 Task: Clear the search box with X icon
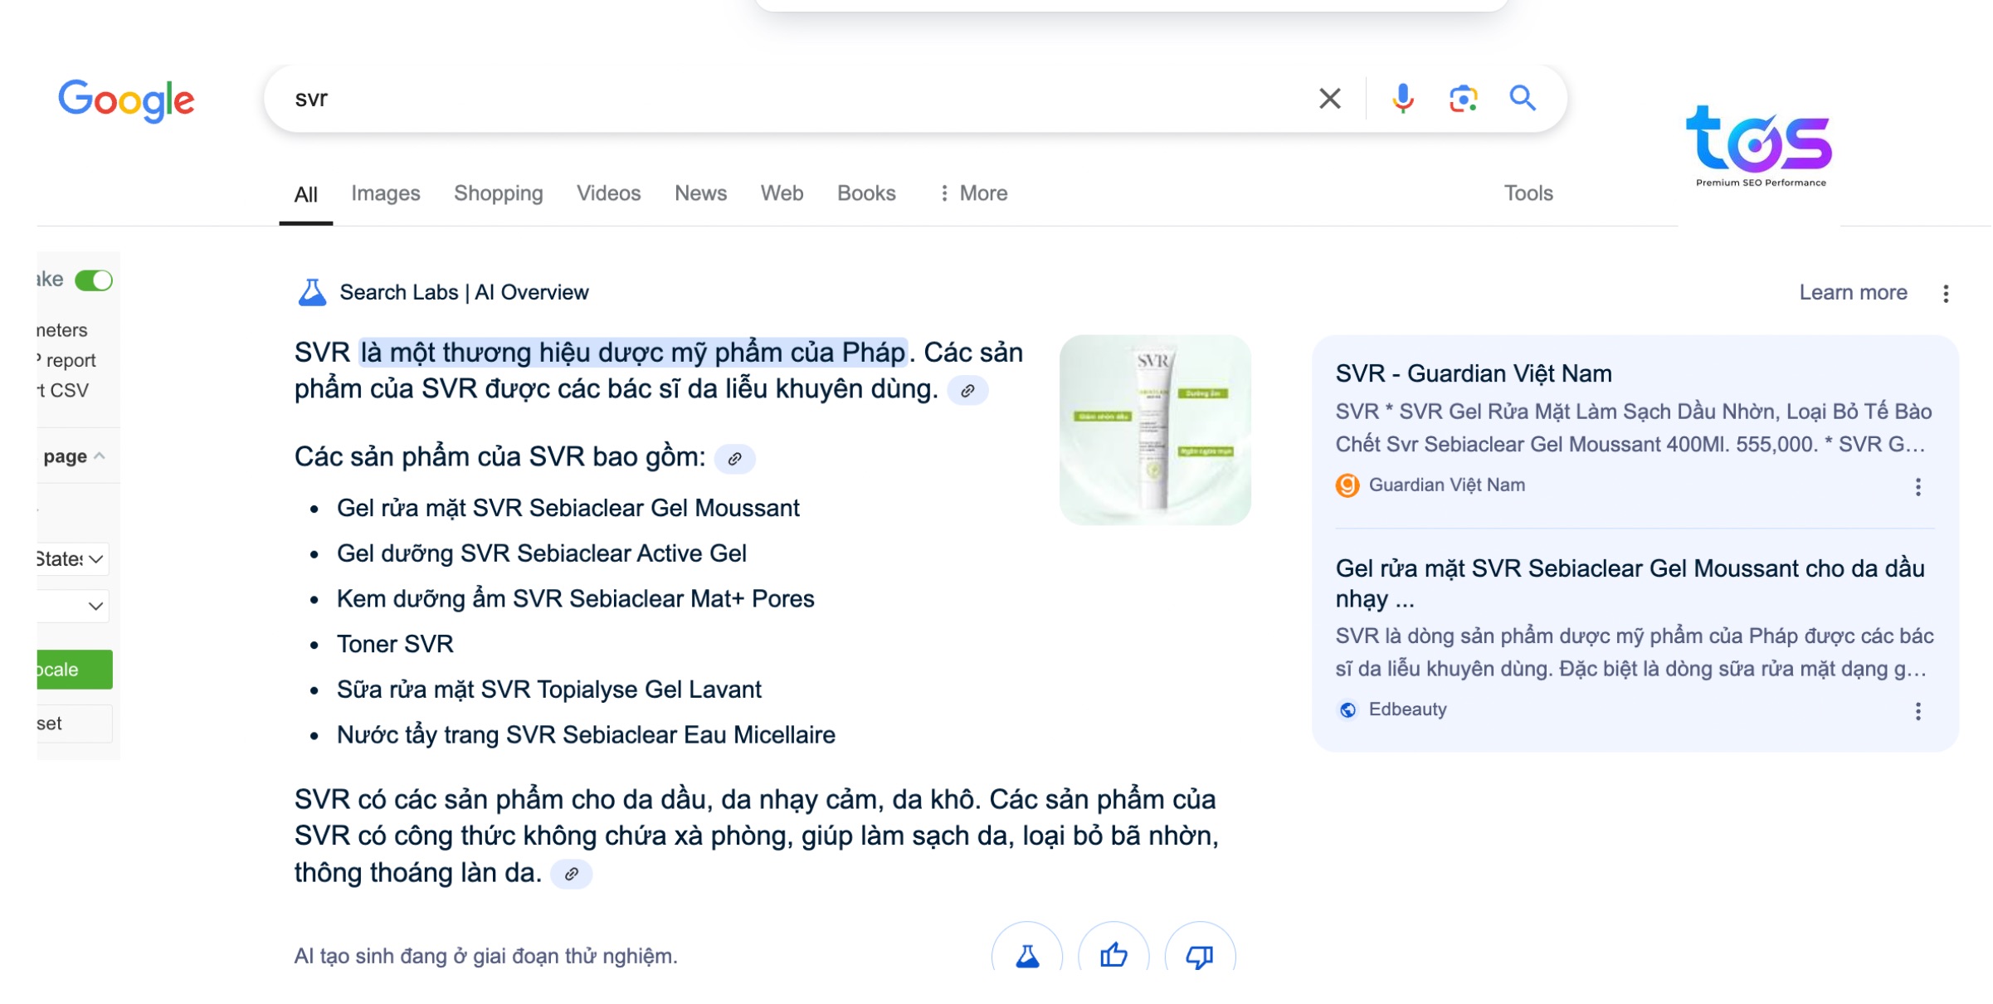point(1329,99)
